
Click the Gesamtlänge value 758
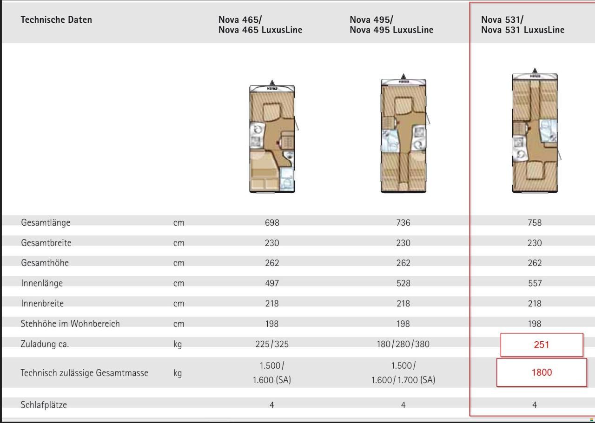click(x=535, y=223)
